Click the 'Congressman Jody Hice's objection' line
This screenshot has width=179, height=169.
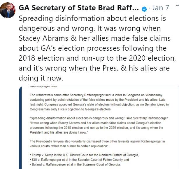point(71,109)
